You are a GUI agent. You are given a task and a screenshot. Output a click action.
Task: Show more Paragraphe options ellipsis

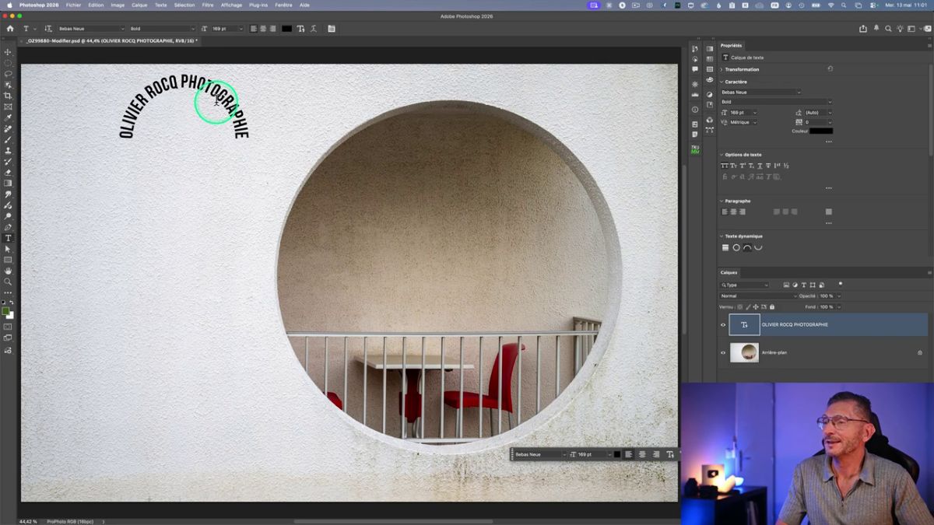(828, 223)
